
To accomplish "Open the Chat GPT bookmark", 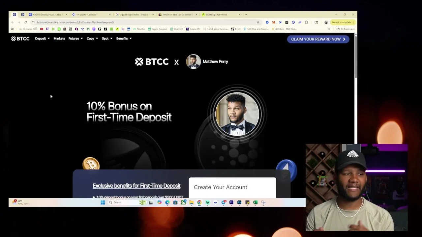I will click(177, 29).
